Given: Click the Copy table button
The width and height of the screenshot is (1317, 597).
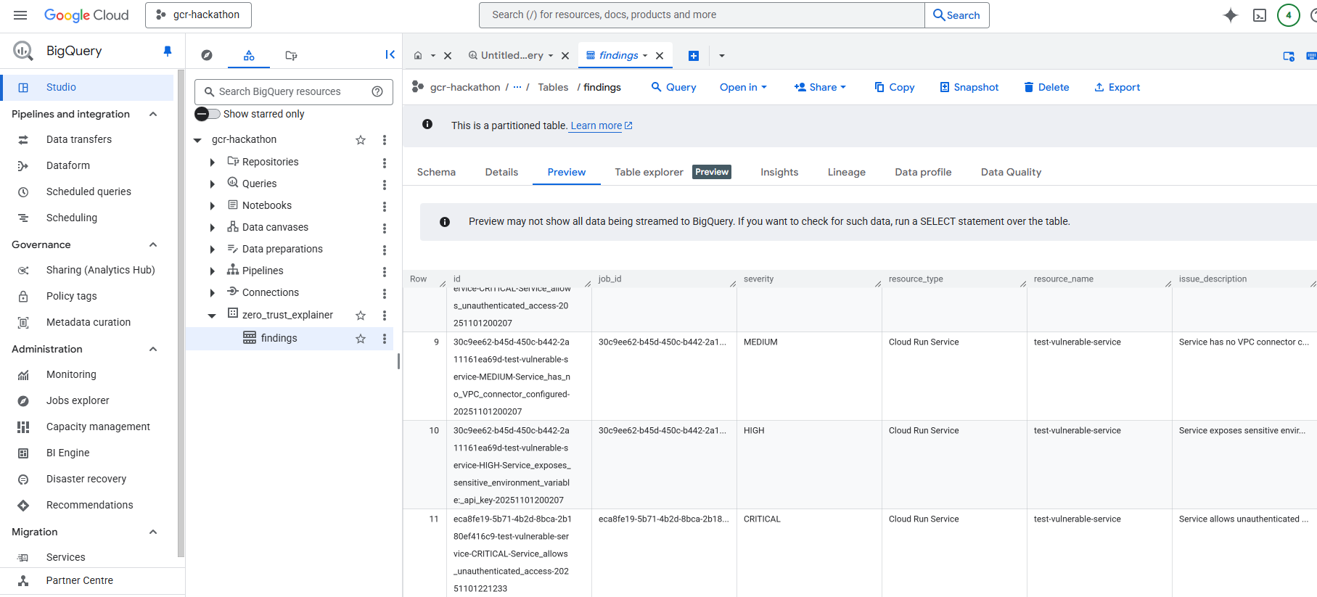Looking at the screenshot, I should click(894, 87).
